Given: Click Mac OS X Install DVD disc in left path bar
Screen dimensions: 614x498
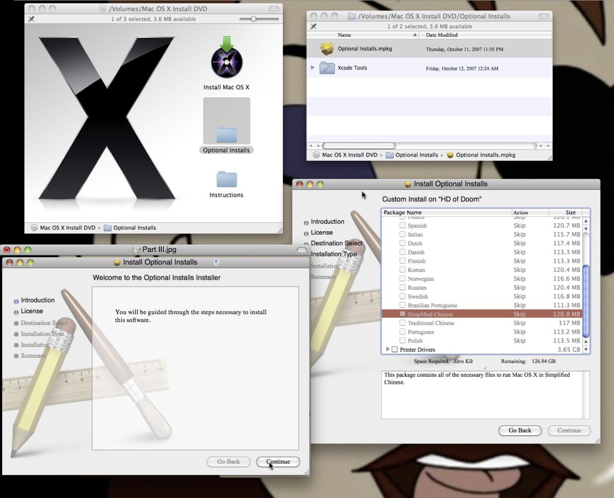Looking at the screenshot, I should click(63, 228).
